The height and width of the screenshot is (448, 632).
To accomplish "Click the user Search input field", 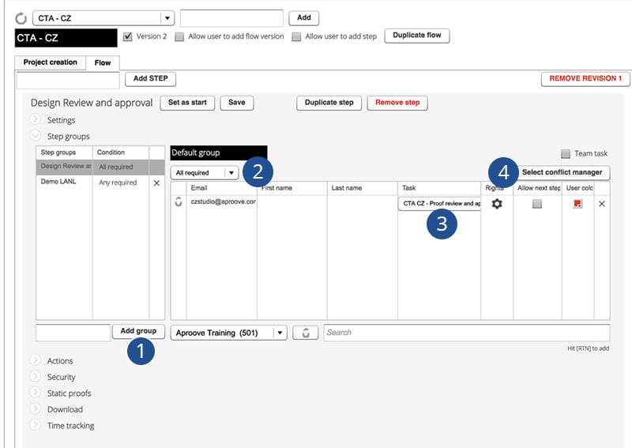I will (466, 333).
